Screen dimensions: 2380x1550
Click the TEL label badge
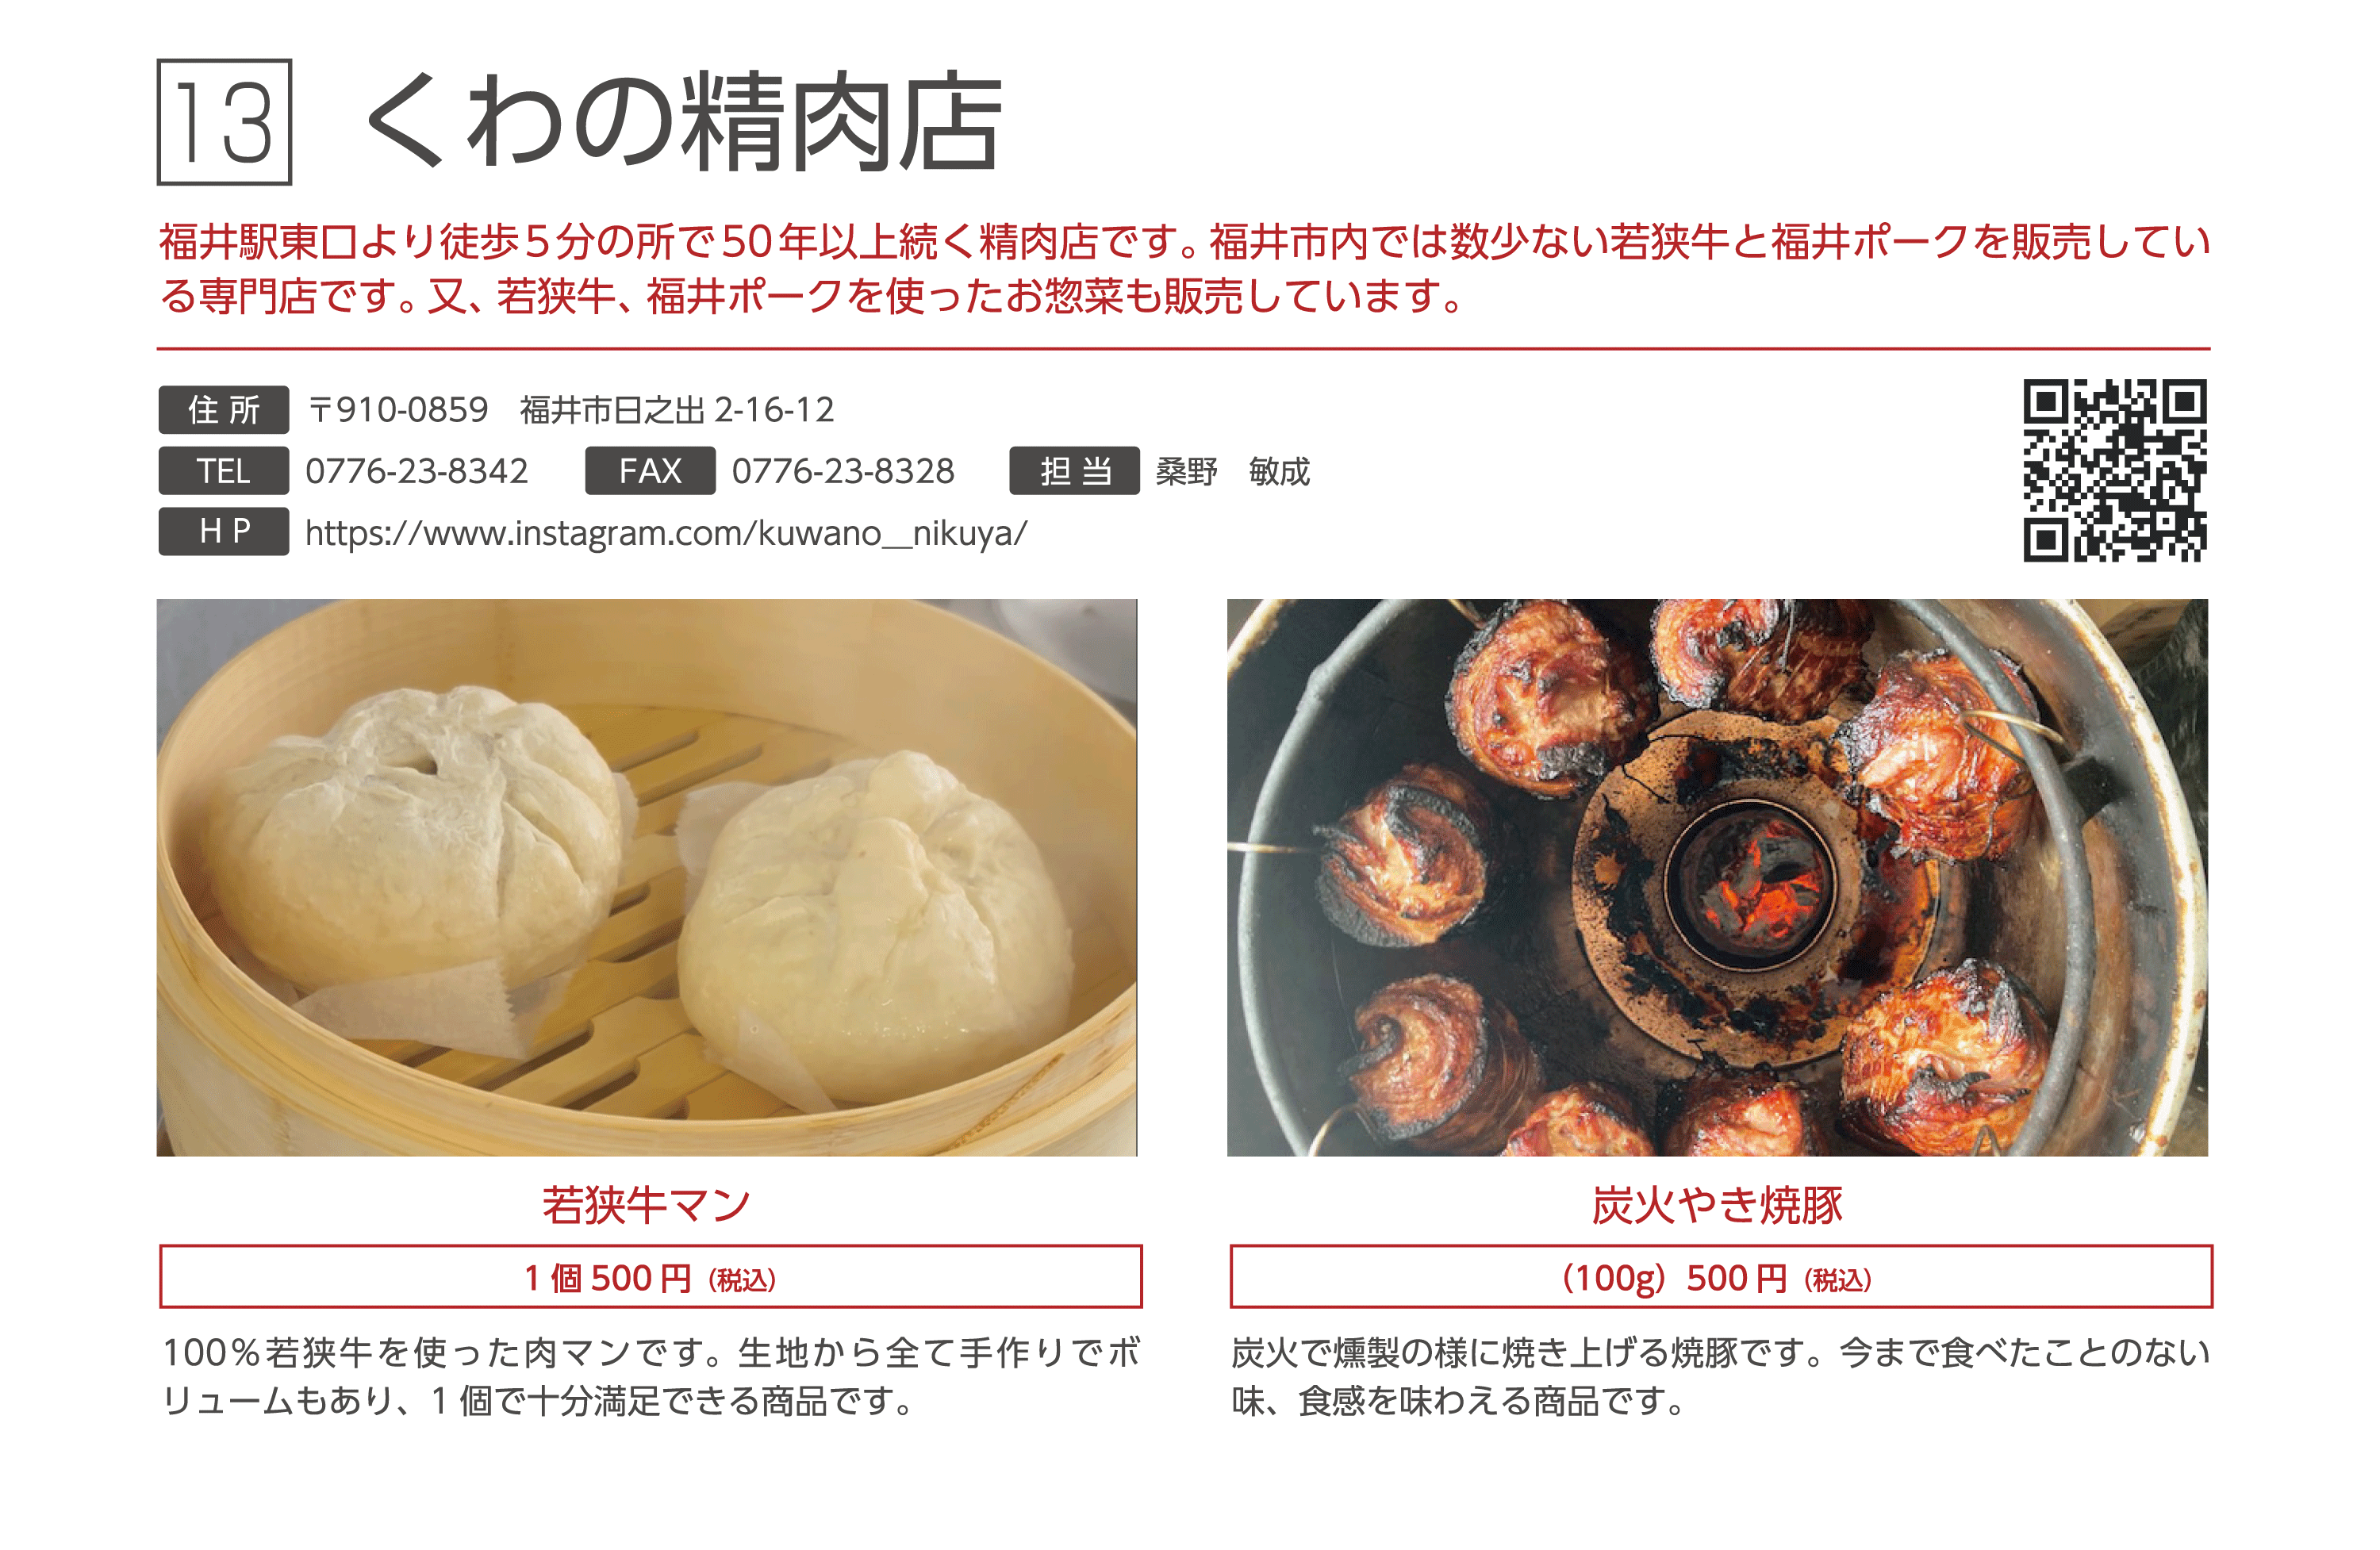224,471
